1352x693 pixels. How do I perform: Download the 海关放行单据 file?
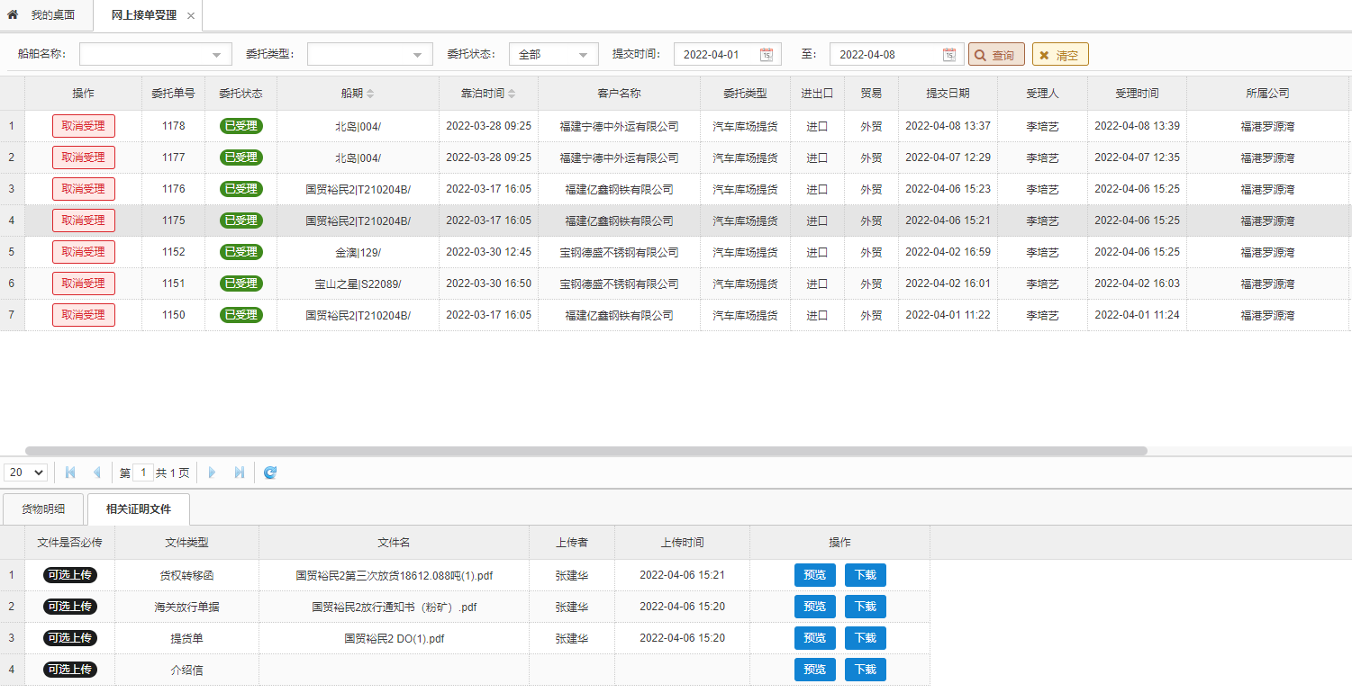point(866,607)
